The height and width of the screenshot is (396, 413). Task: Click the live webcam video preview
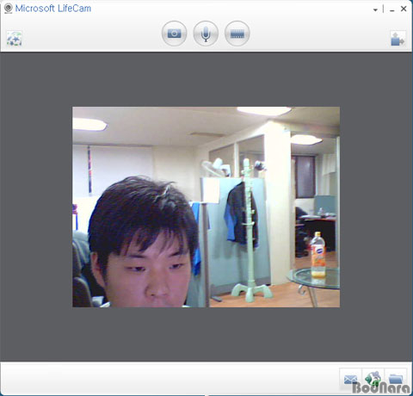click(x=206, y=207)
